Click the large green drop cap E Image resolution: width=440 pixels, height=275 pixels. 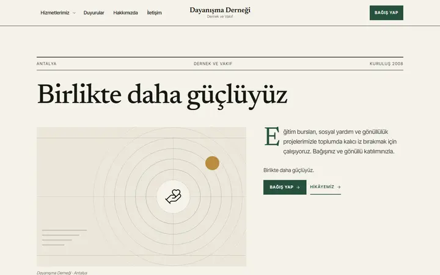tap(272, 136)
